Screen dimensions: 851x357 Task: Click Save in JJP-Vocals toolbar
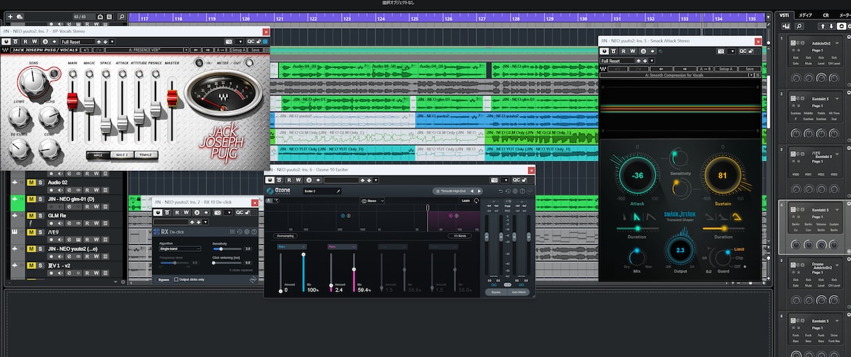click(x=255, y=50)
